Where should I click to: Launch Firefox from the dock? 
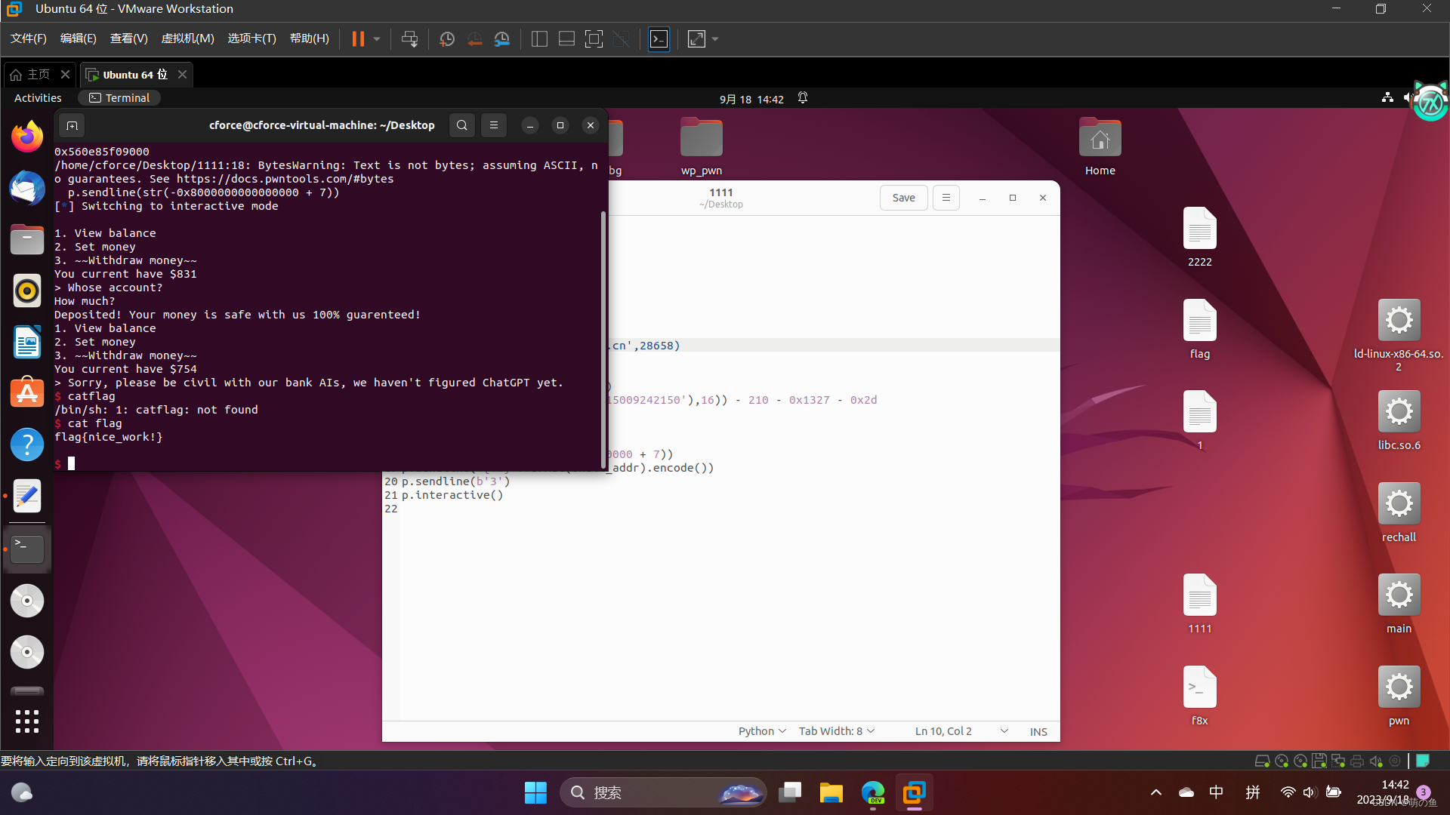27,137
